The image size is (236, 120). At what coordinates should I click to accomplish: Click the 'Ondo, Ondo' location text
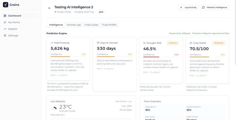pos(64,12)
